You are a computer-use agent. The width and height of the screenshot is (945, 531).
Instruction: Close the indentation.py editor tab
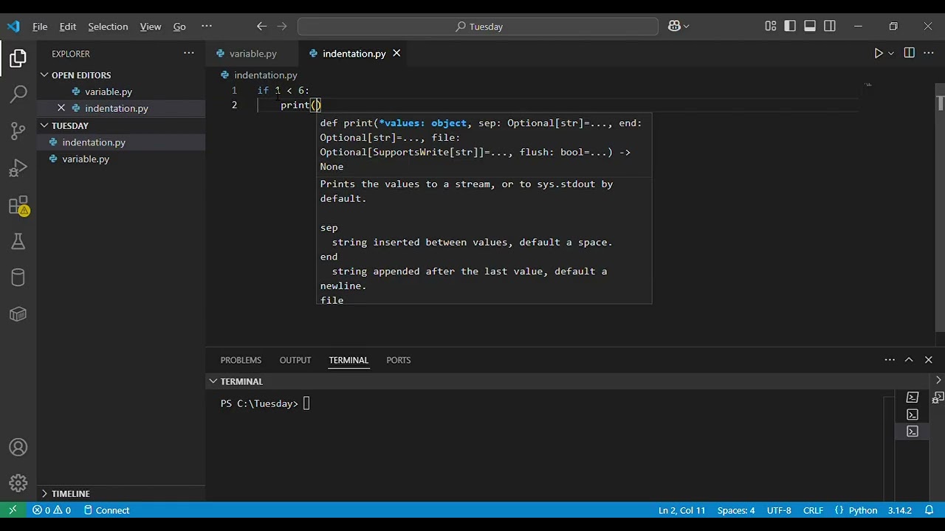[x=396, y=53]
